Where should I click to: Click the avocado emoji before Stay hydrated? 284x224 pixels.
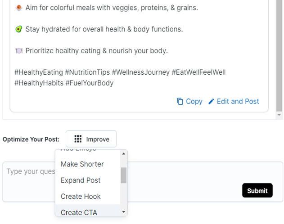19,29
